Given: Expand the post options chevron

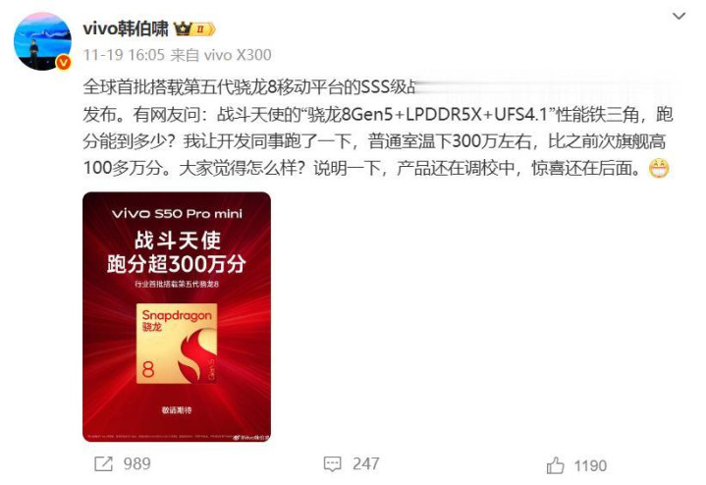Looking at the screenshot, I should [679, 17].
